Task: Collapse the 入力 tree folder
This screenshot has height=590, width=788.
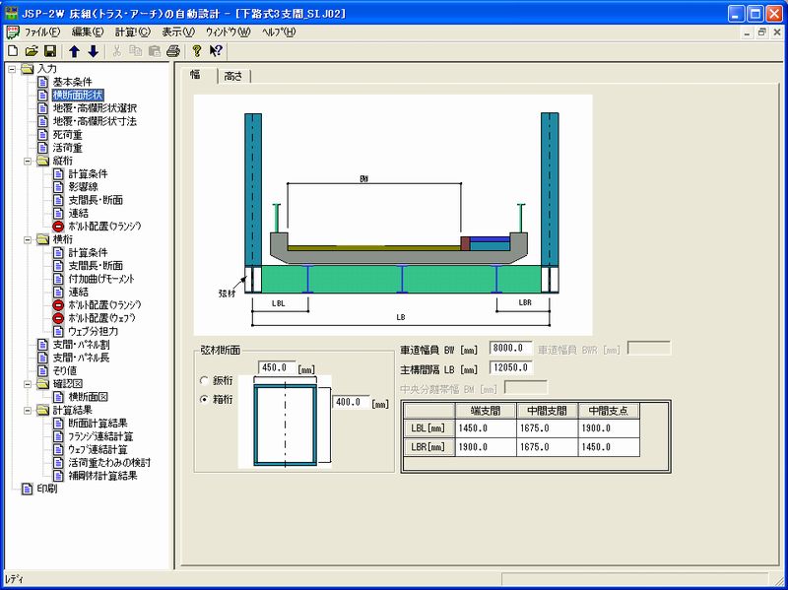Action: coord(11,69)
